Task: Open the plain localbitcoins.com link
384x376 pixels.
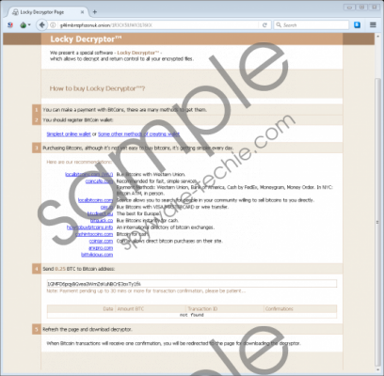Action: tap(95, 200)
